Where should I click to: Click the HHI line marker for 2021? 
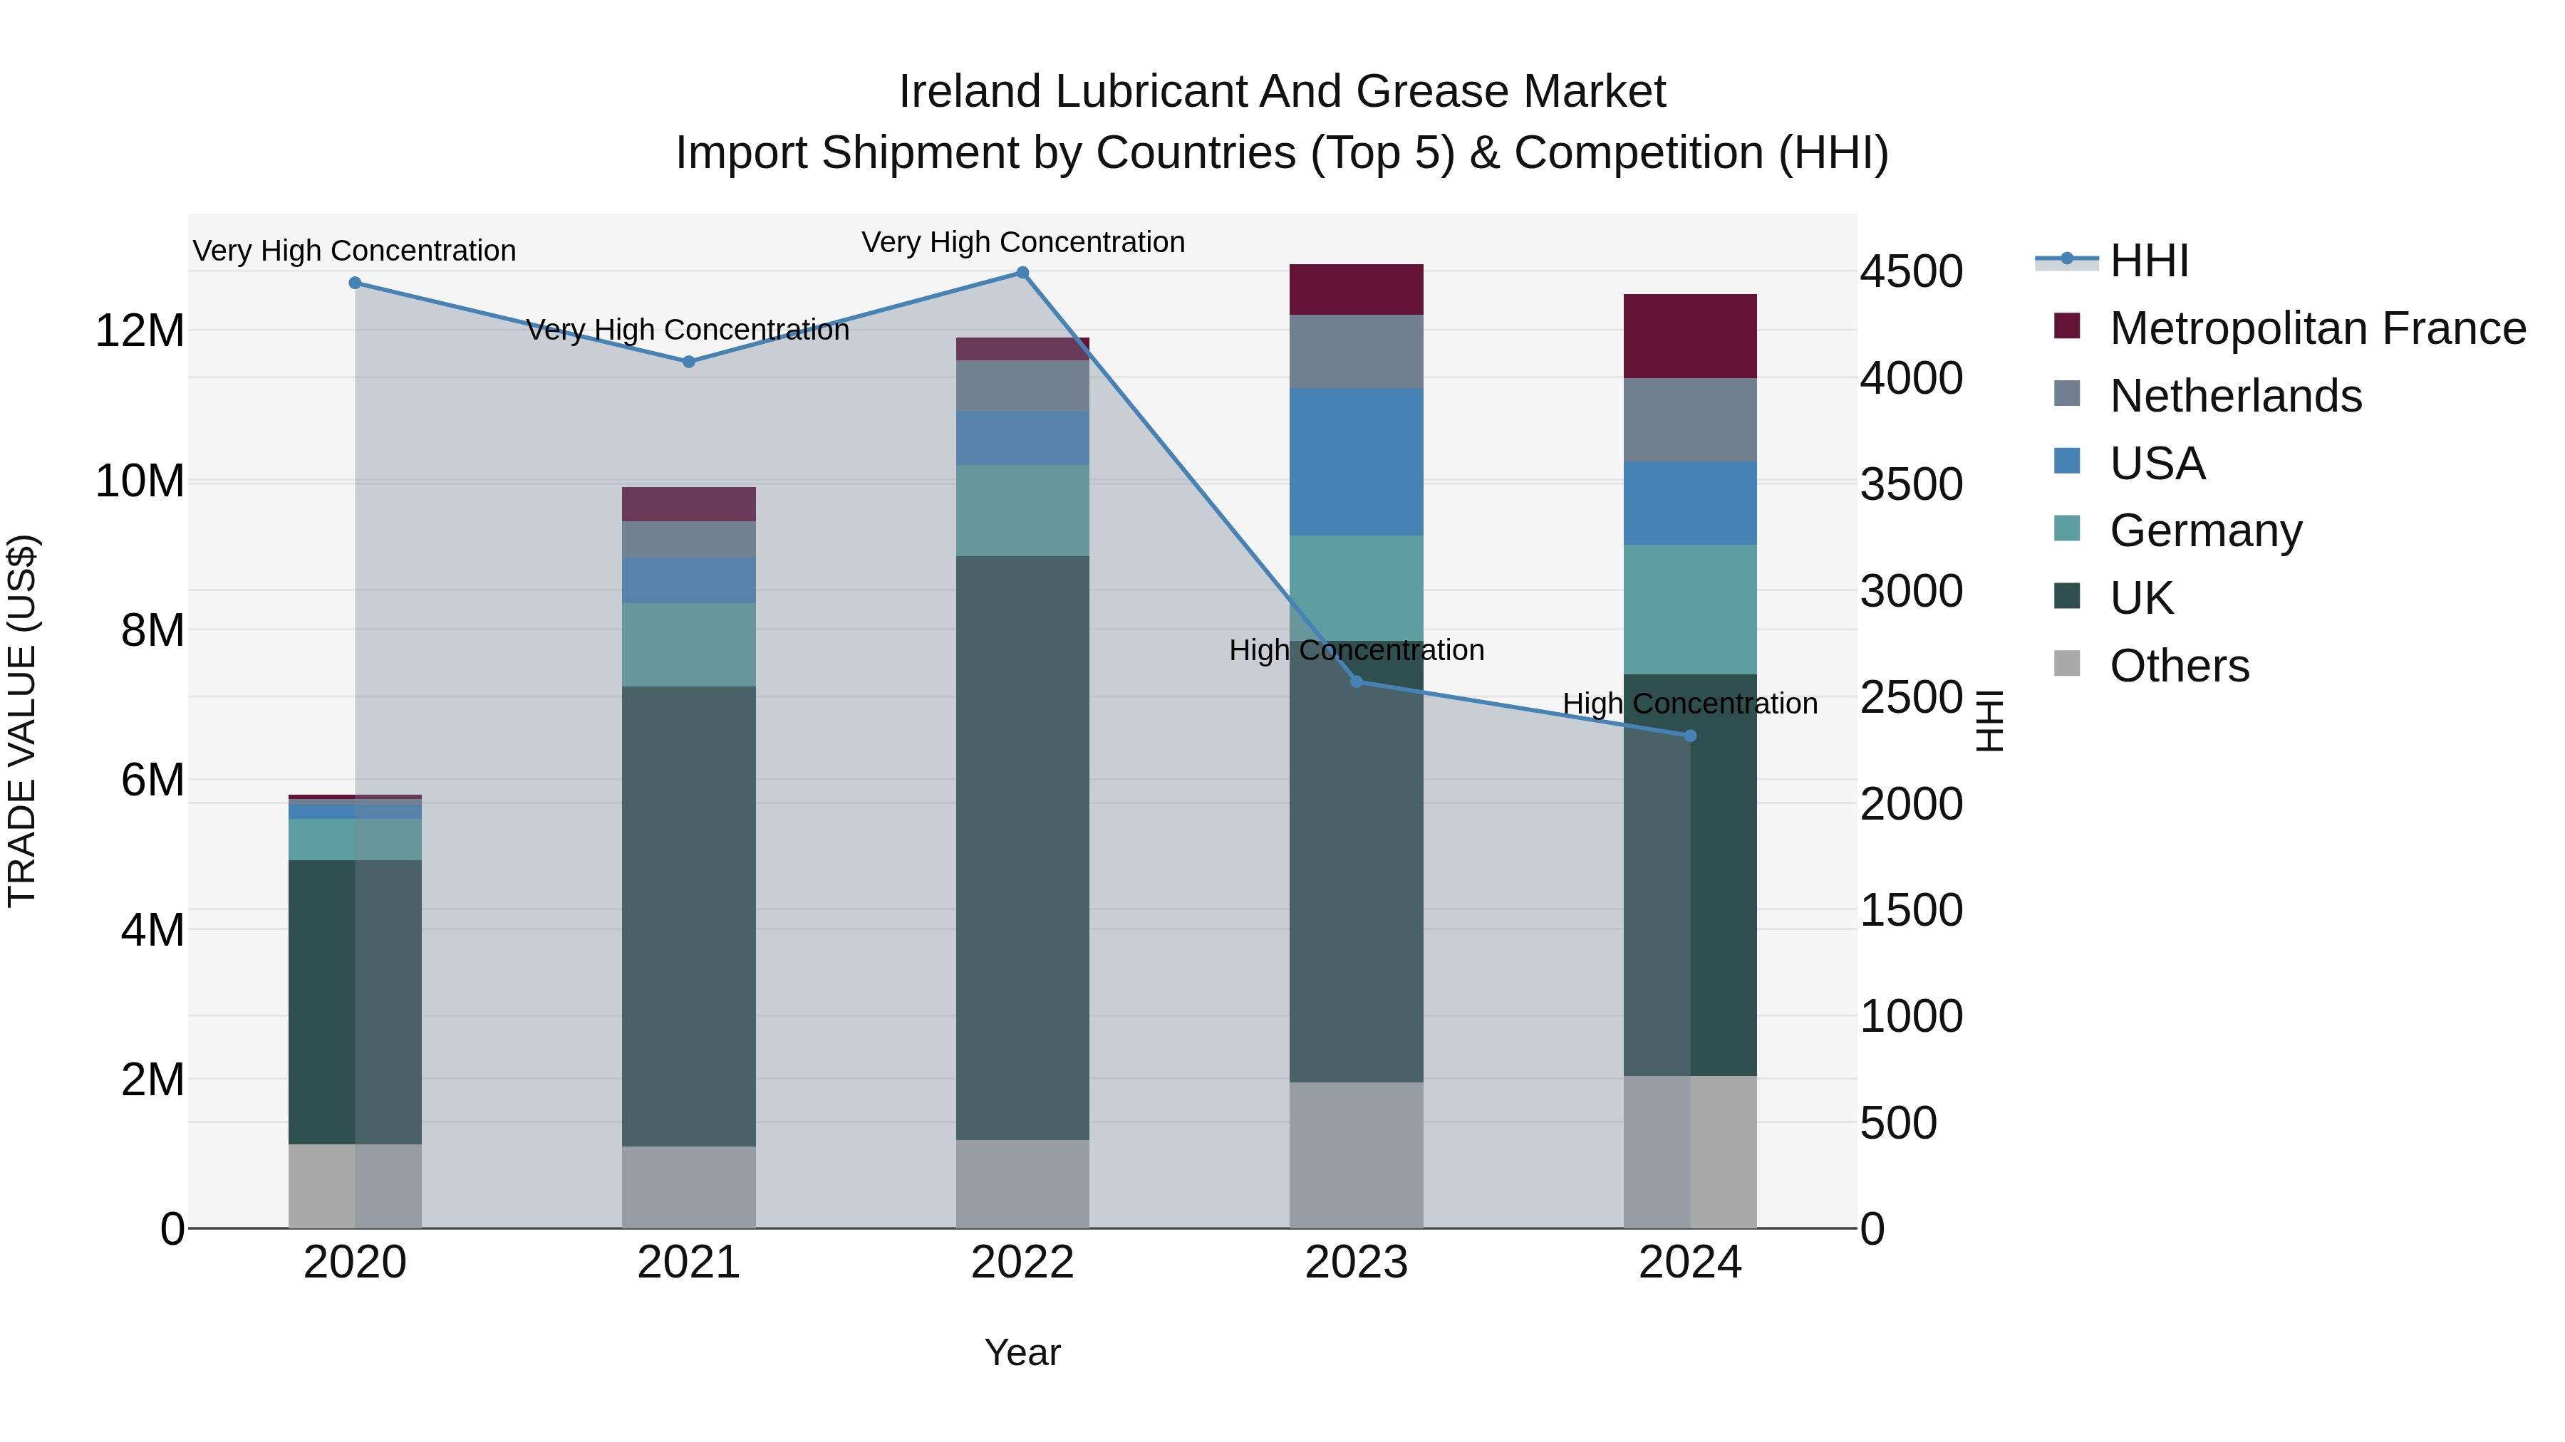point(689,362)
